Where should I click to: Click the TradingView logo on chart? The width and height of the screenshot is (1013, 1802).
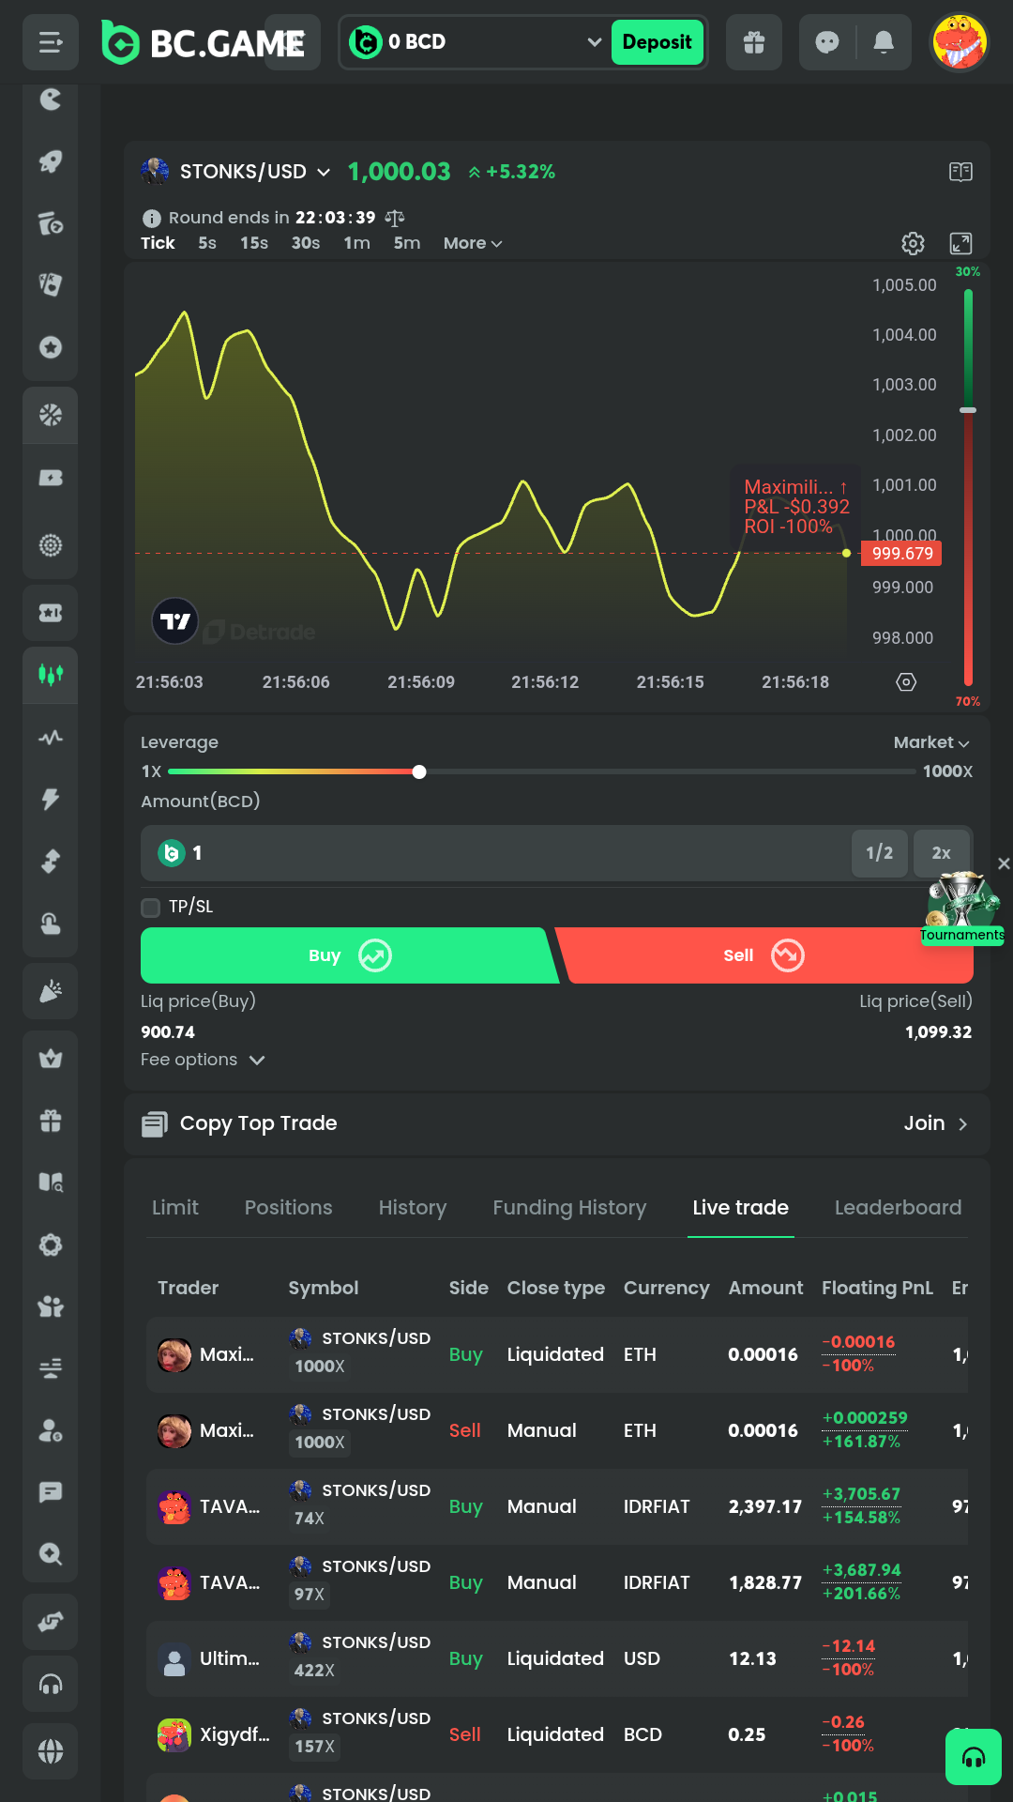pos(175,621)
